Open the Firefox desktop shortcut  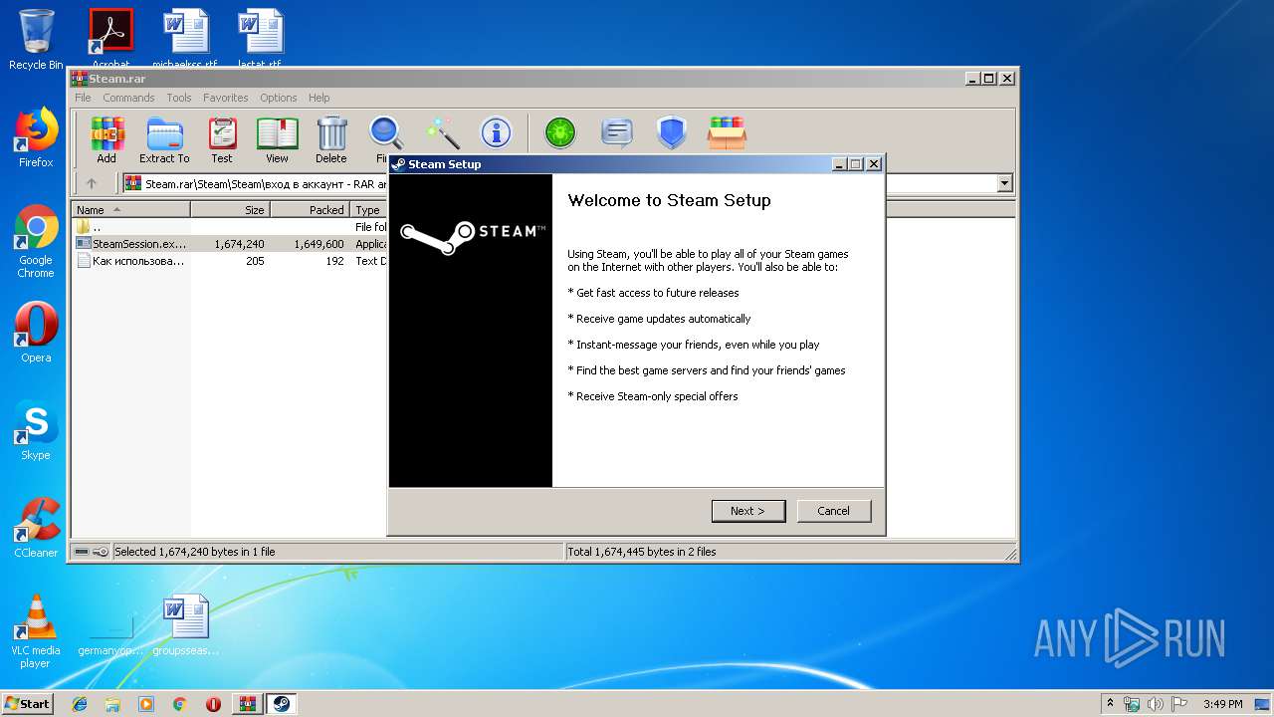[x=36, y=137]
